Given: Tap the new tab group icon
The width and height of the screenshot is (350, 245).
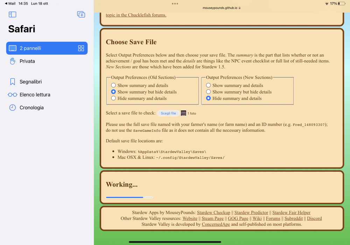Looking at the screenshot, I should coord(81,14).
